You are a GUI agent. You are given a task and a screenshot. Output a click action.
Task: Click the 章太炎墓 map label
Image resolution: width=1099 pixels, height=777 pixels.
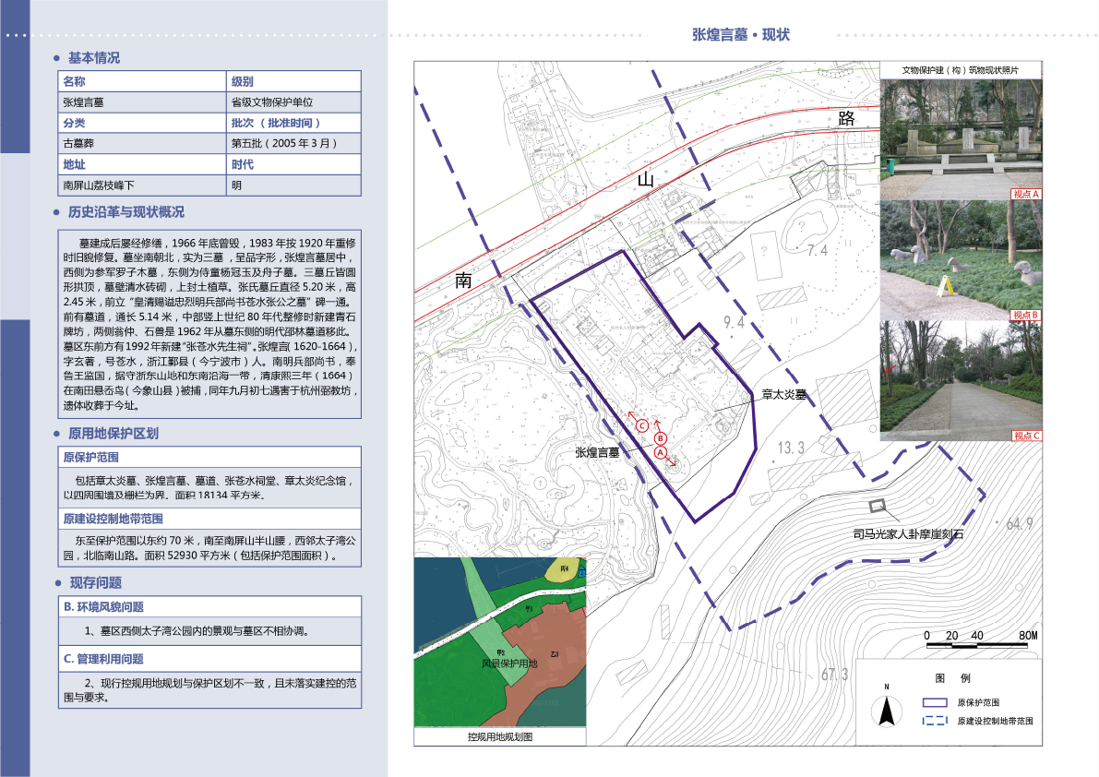784,395
